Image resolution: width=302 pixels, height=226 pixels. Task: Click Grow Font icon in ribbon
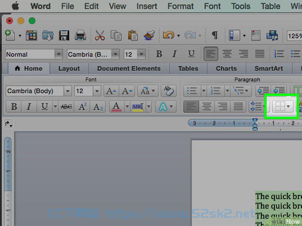(x=111, y=91)
